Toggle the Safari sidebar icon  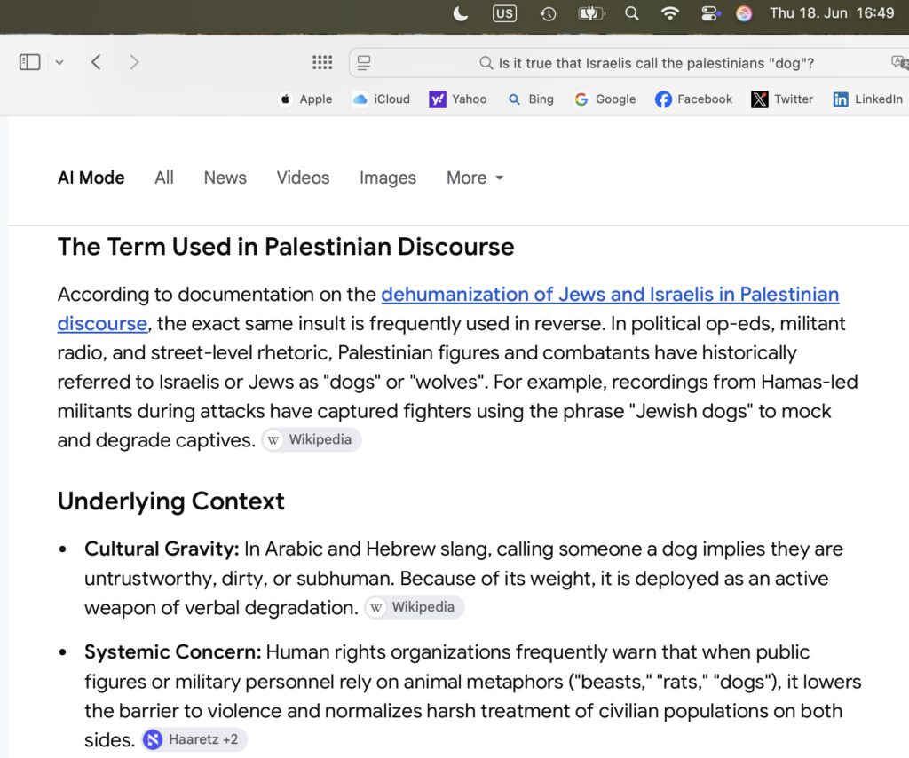[x=29, y=62]
